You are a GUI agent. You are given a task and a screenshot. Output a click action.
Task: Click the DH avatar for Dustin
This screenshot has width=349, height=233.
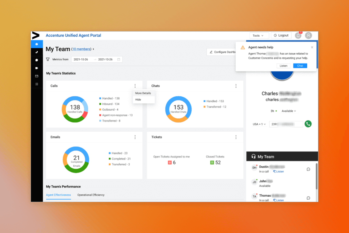click(x=254, y=168)
